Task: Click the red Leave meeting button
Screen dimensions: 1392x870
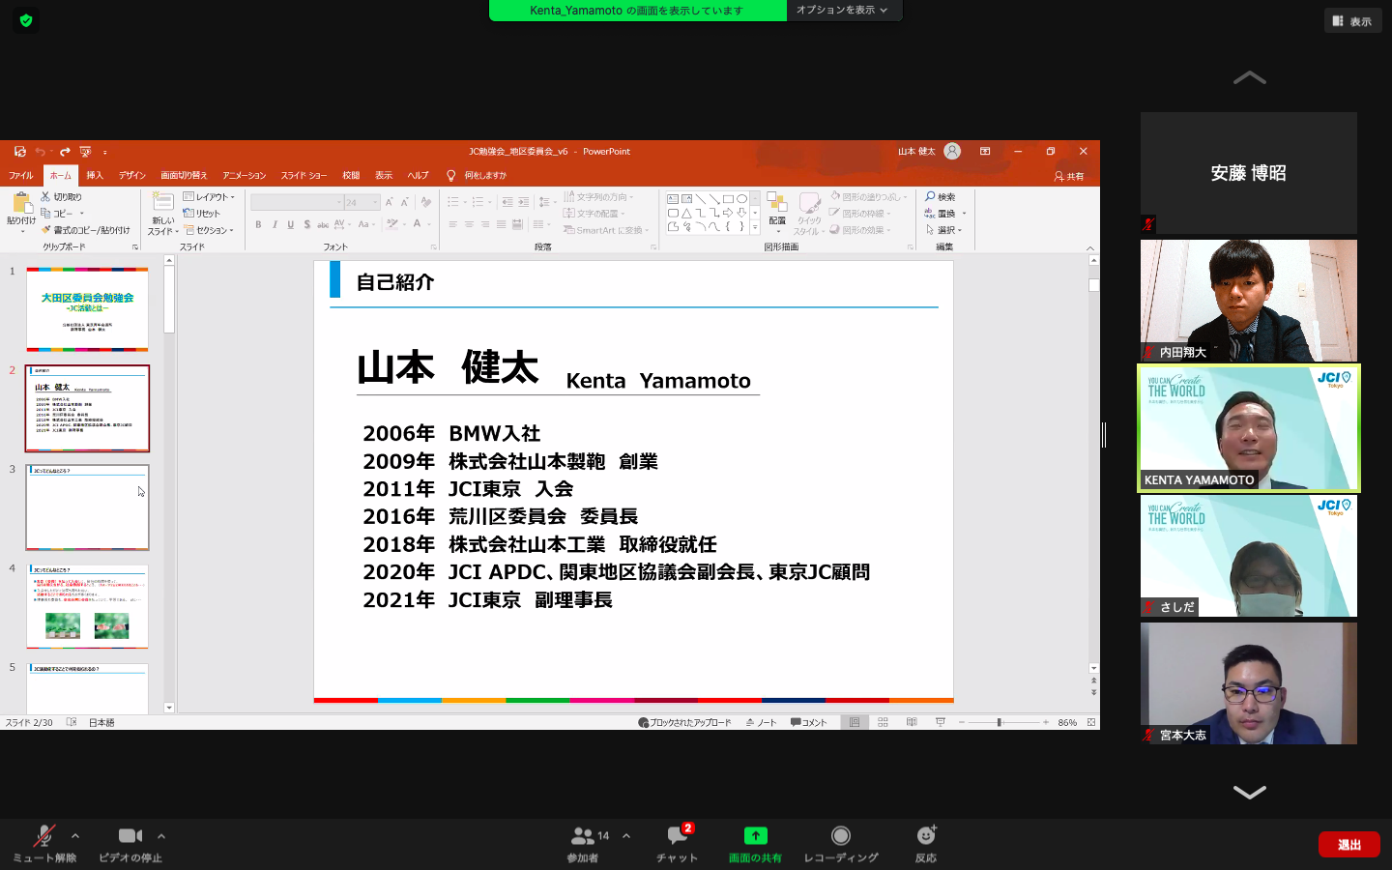Action: (x=1348, y=845)
